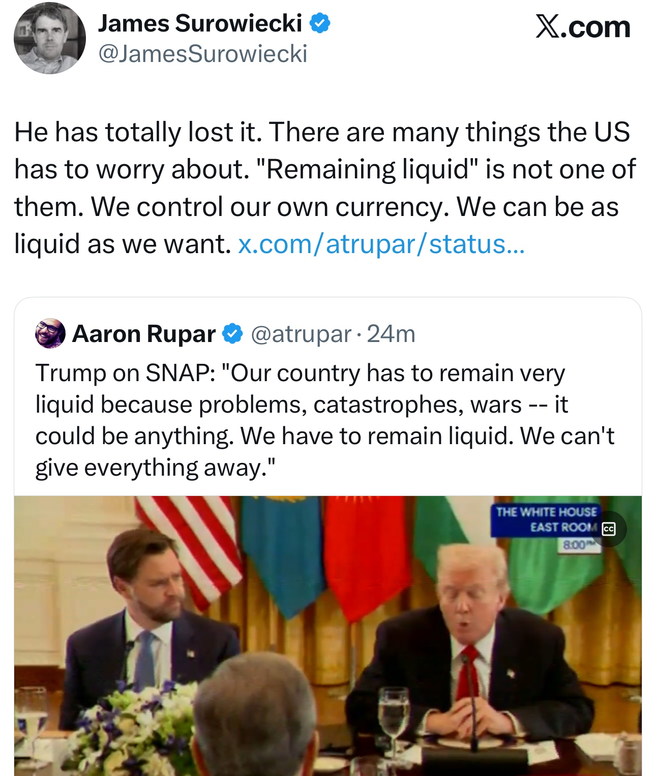Open the Aaron Rupar display name
This screenshot has height=776, width=656.
coord(144,334)
